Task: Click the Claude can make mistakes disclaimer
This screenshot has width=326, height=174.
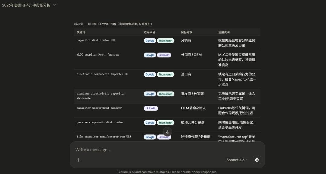Action: click(x=167, y=172)
